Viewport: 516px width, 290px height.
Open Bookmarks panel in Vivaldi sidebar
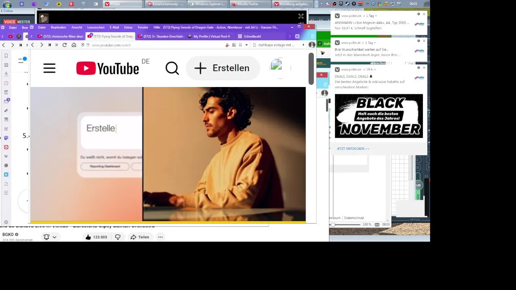pyautogui.click(x=6, y=56)
